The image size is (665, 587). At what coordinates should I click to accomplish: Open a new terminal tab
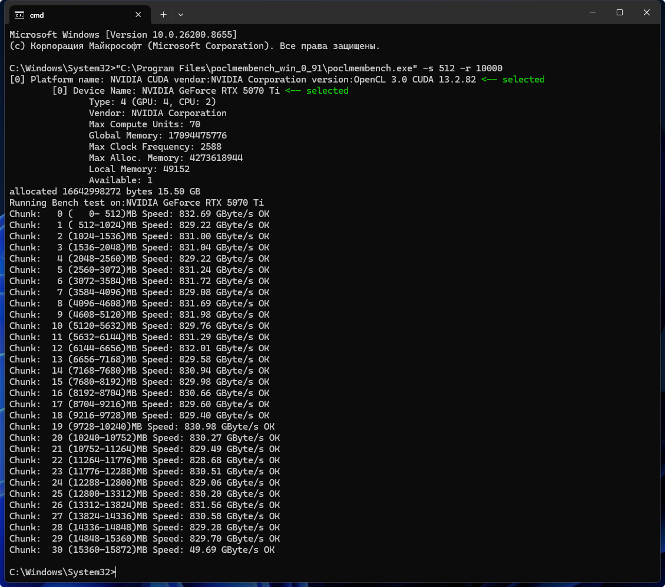coord(163,14)
